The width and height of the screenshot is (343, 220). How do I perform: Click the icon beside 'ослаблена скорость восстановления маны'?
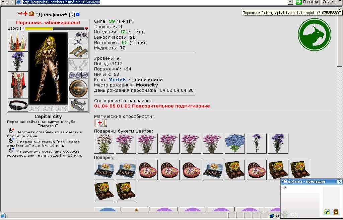(11, 150)
